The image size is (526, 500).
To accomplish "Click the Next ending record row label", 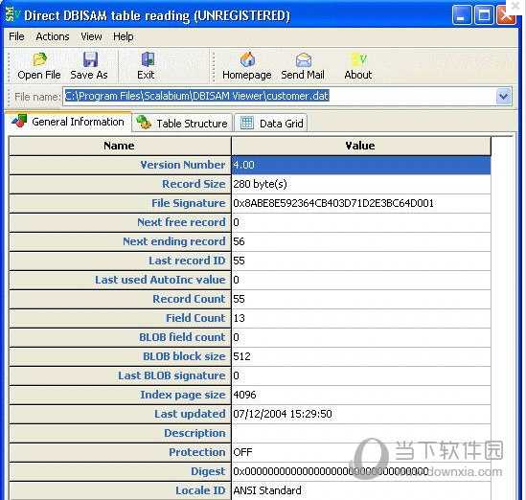I will (120, 241).
